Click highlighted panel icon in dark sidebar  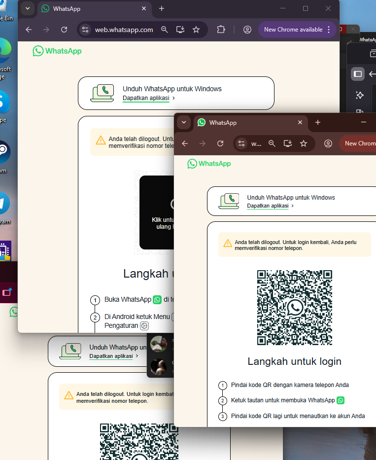(x=358, y=74)
